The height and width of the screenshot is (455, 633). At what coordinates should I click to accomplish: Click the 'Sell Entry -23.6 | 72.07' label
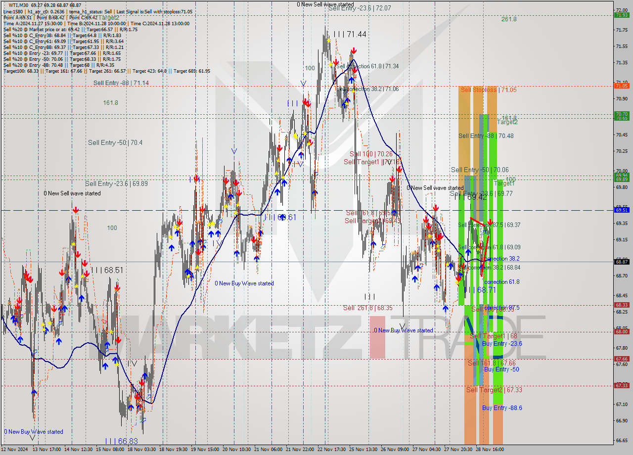tap(360, 8)
